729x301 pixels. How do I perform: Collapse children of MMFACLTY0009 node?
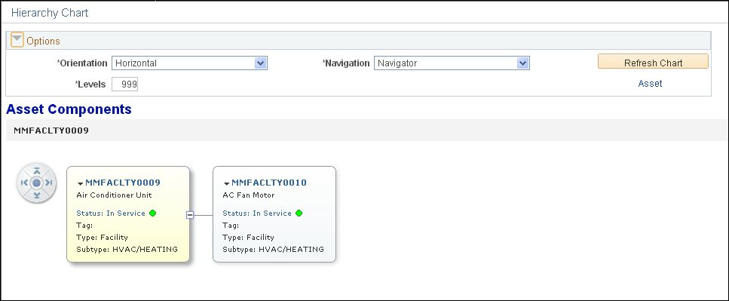tap(190, 214)
